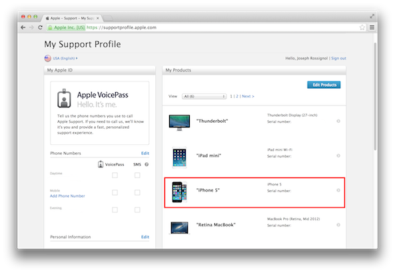This screenshot has height=273, width=395.
Task: Bookmark page with the star icon
Action: click(x=362, y=27)
